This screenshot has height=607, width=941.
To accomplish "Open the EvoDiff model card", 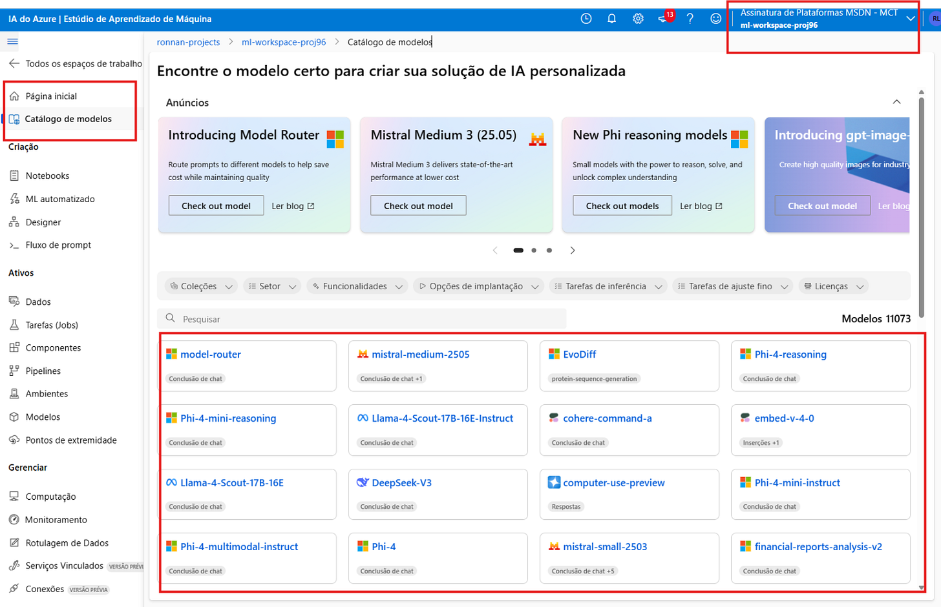I will [x=629, y=366].
